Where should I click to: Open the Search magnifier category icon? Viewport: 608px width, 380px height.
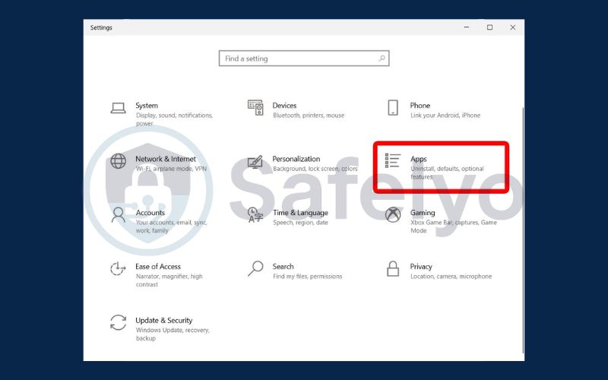pyautogui.click(x=255, y=268)
